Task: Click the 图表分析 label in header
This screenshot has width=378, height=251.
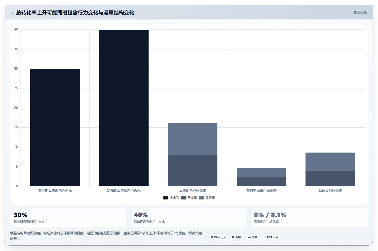Action: point(361,12)
